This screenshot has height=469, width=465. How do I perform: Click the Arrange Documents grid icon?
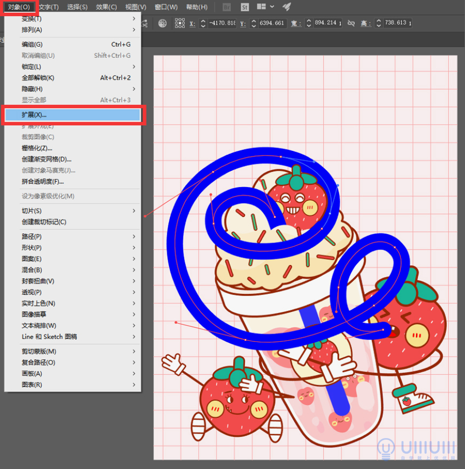click(261, 7)
